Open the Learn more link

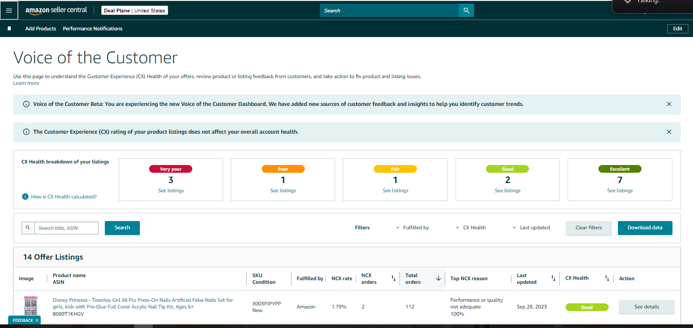click(26, 83)
